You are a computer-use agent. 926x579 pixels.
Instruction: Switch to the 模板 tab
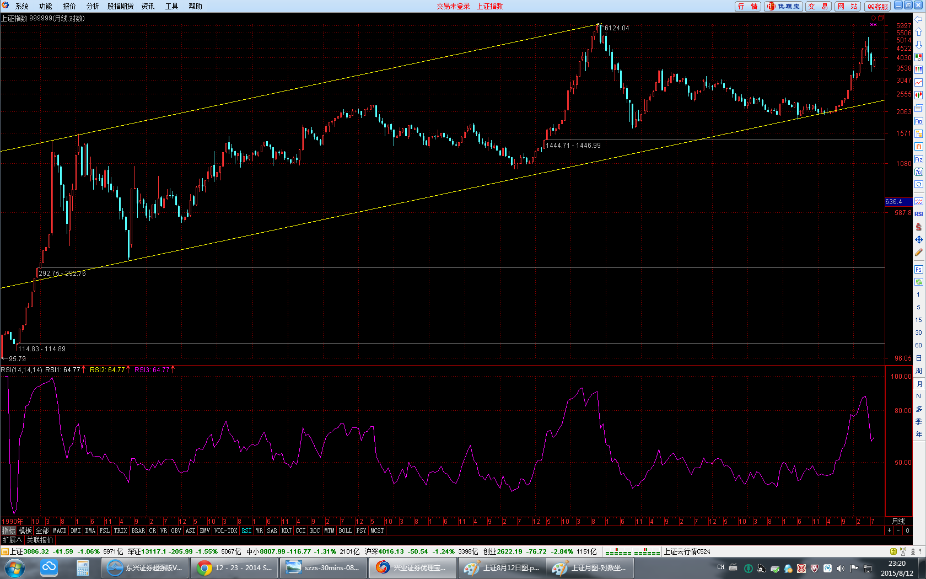(25, 531)
